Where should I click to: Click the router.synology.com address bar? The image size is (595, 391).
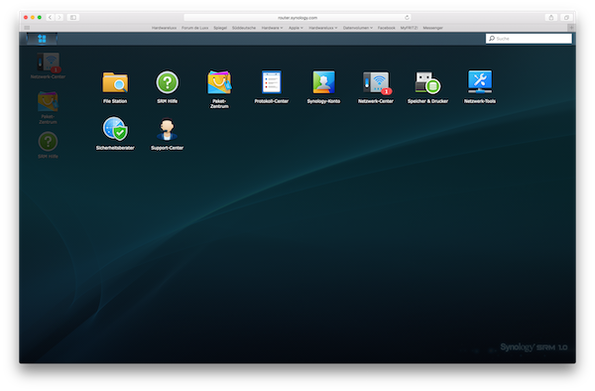click(297, 18)
